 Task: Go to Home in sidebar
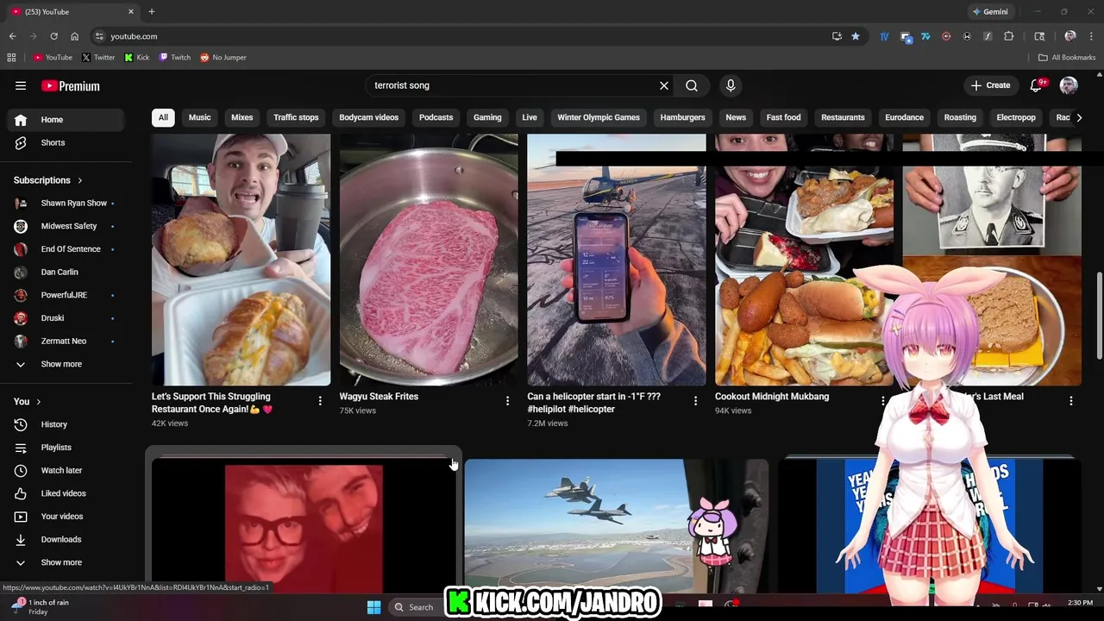click(66, 120)
